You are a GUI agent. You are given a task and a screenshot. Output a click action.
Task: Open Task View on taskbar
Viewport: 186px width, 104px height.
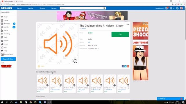pyautogui.click(x=11, y=102)
